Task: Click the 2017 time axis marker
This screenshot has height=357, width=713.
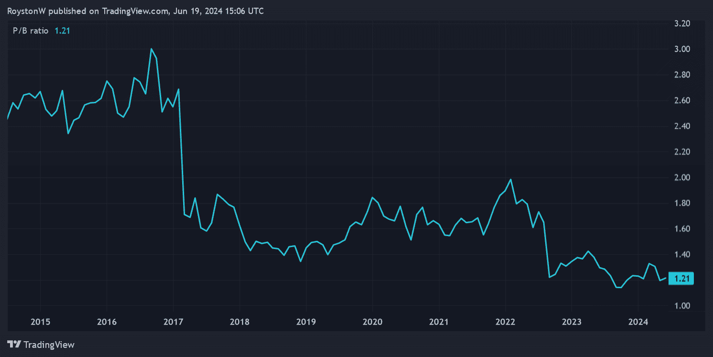Action: [x=173, y=322]
